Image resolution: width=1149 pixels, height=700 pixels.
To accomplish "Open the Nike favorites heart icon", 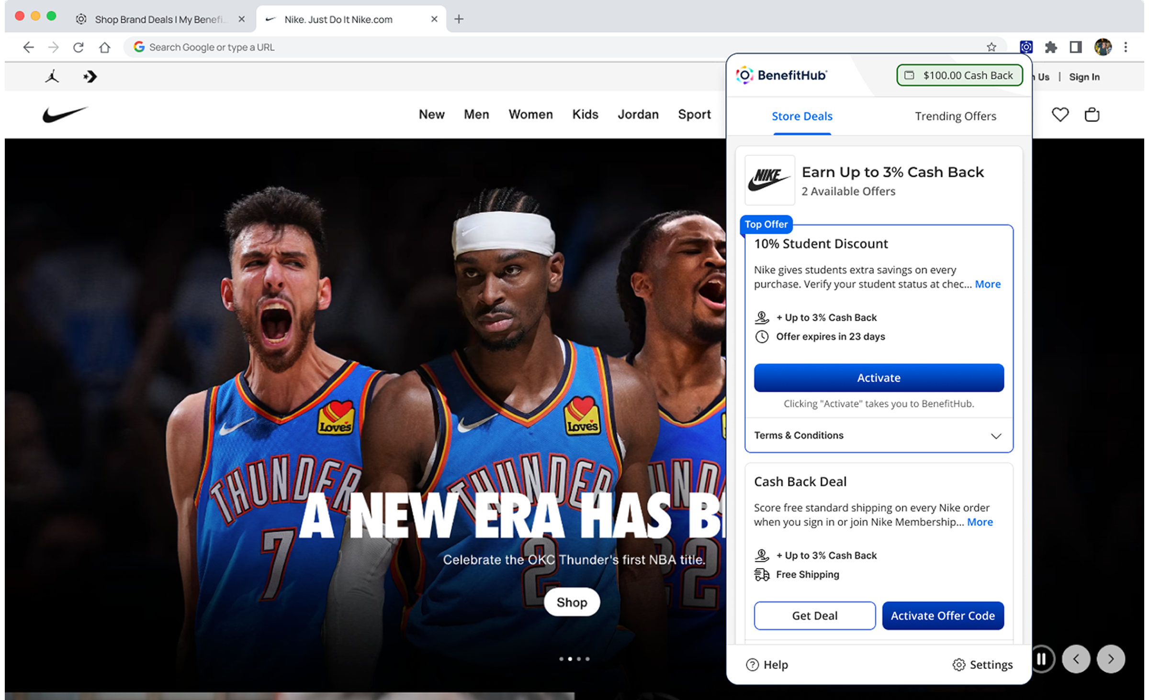I will (x=1060, y=115).
